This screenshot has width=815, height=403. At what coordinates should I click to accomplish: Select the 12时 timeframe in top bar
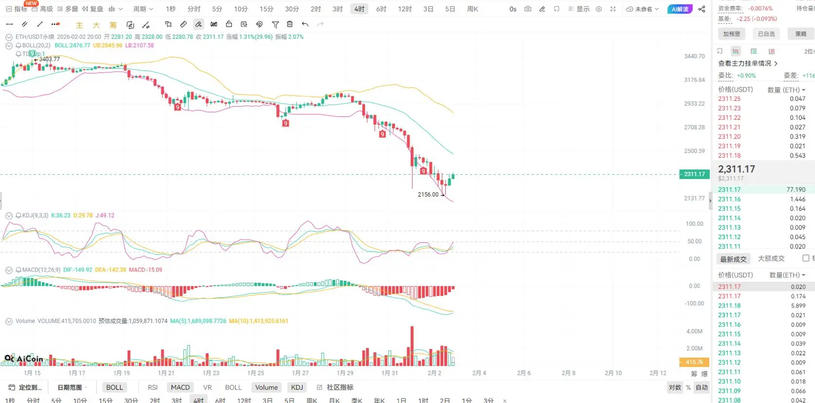[x=405, y=9]
